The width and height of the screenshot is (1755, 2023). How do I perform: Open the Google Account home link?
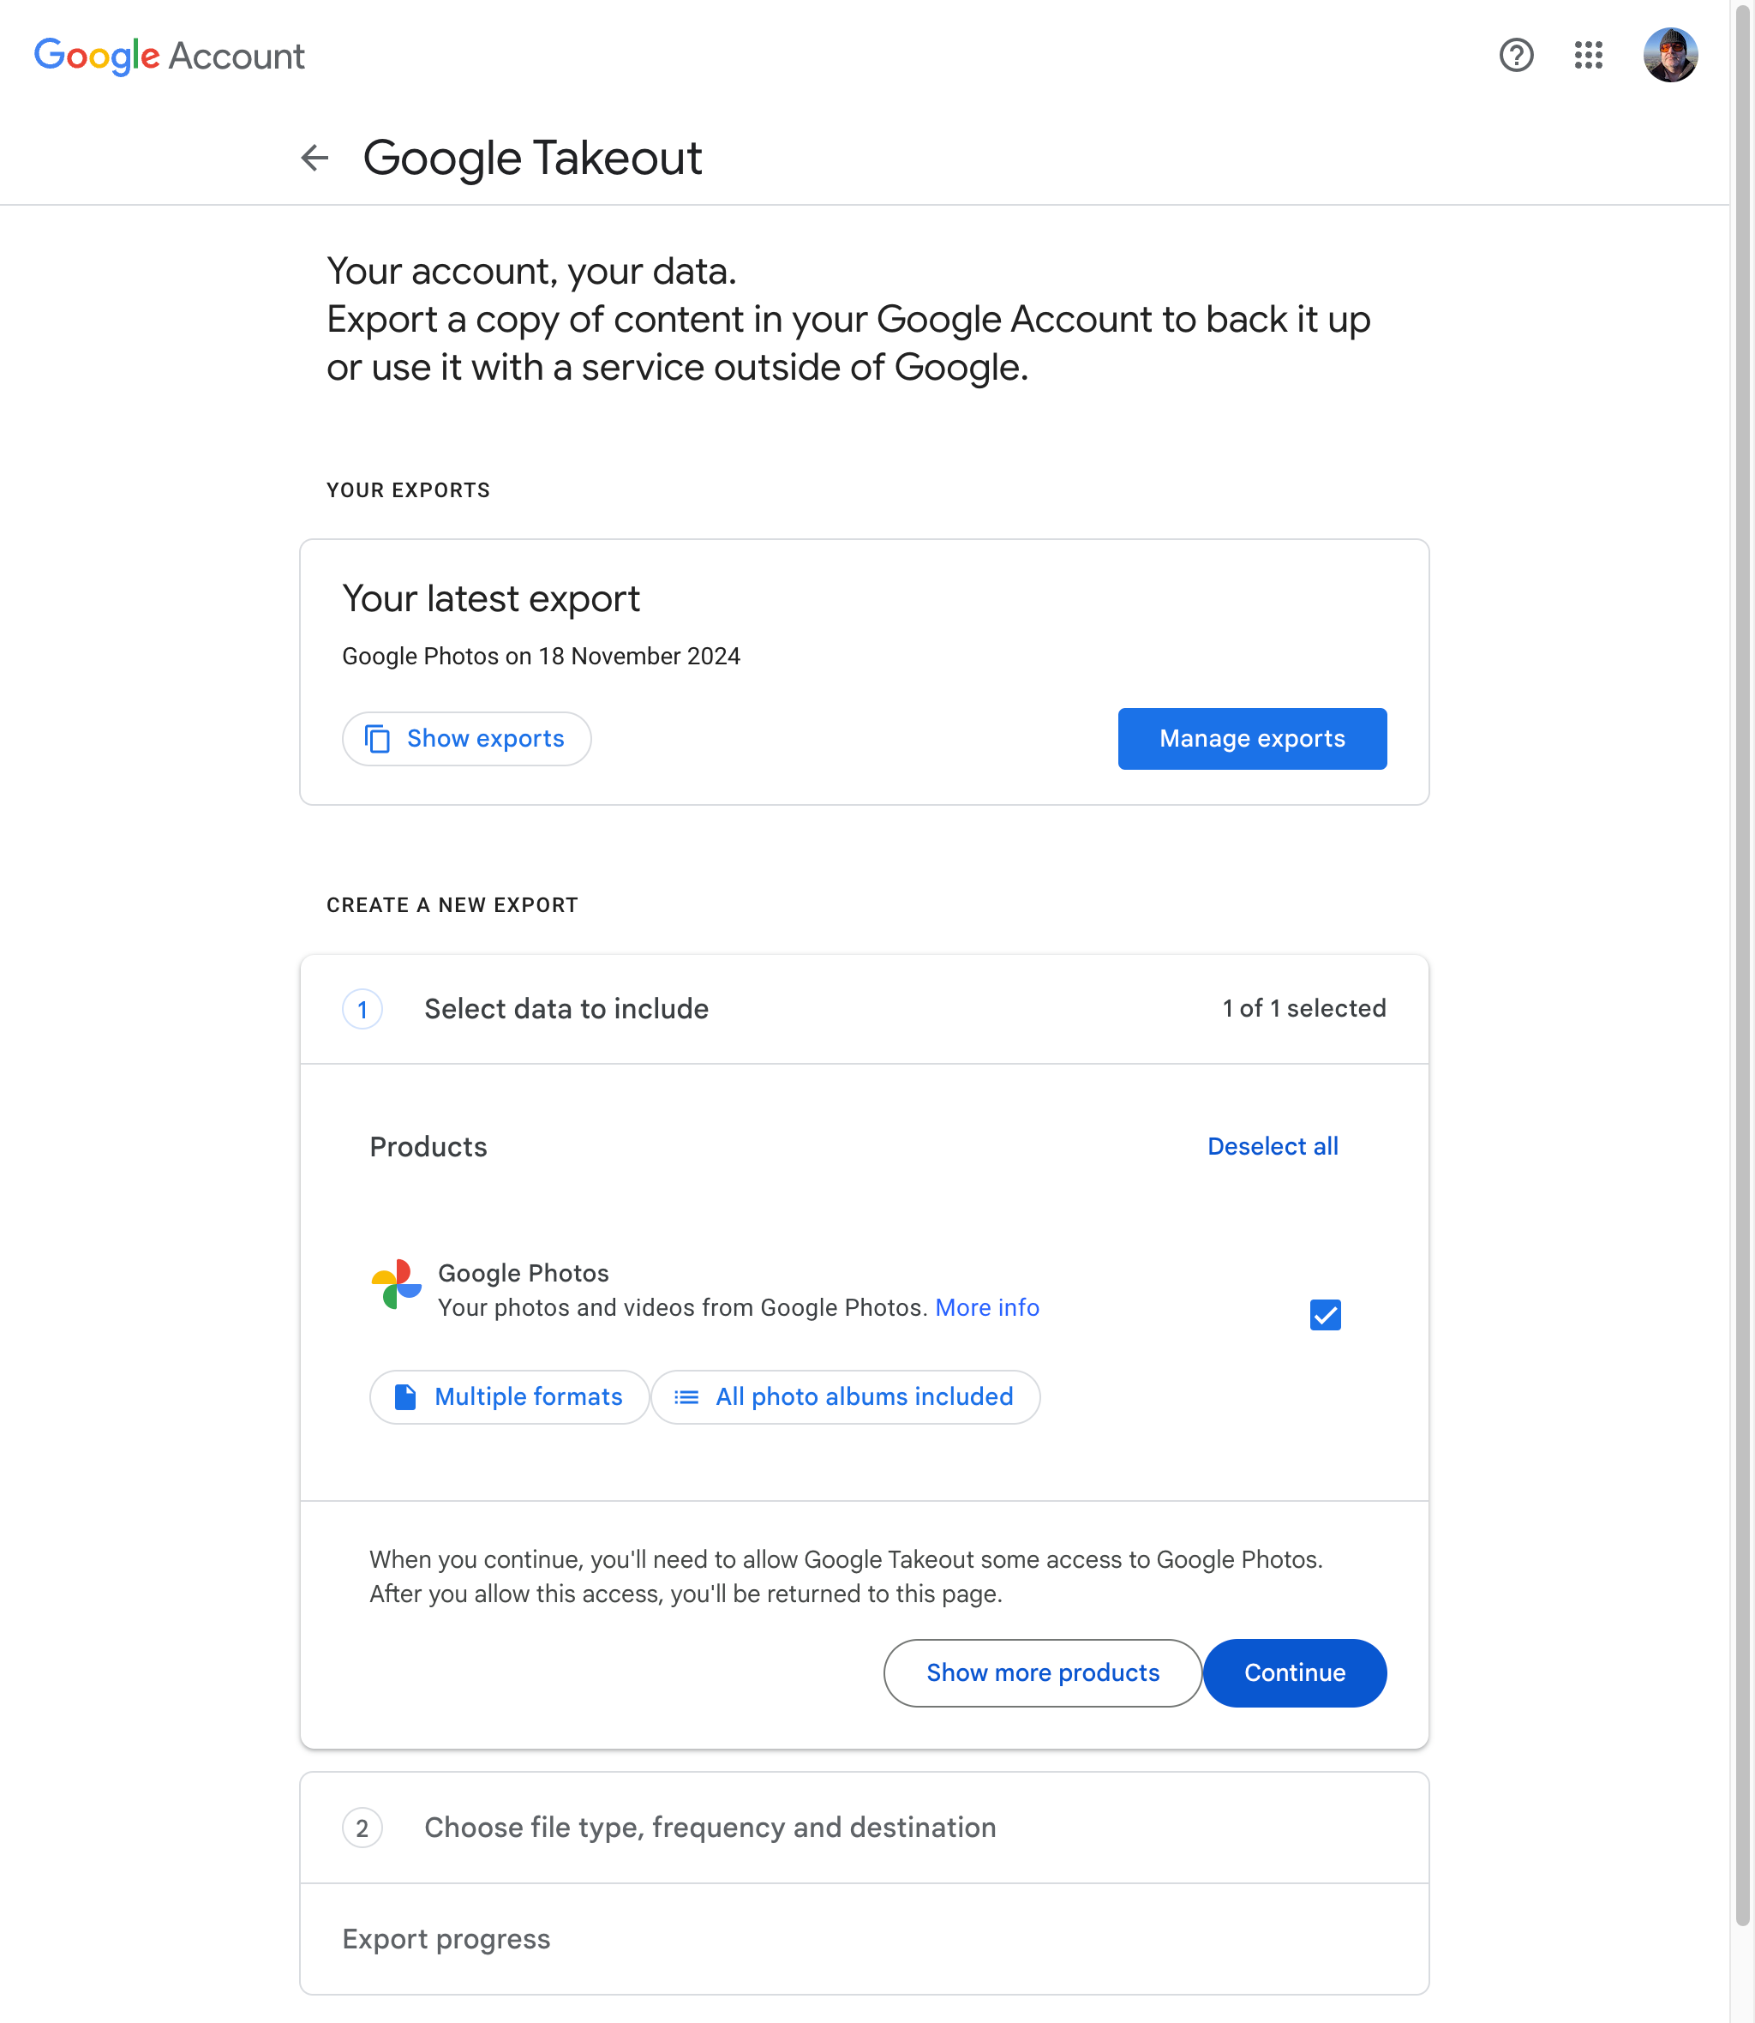point(169,56)
